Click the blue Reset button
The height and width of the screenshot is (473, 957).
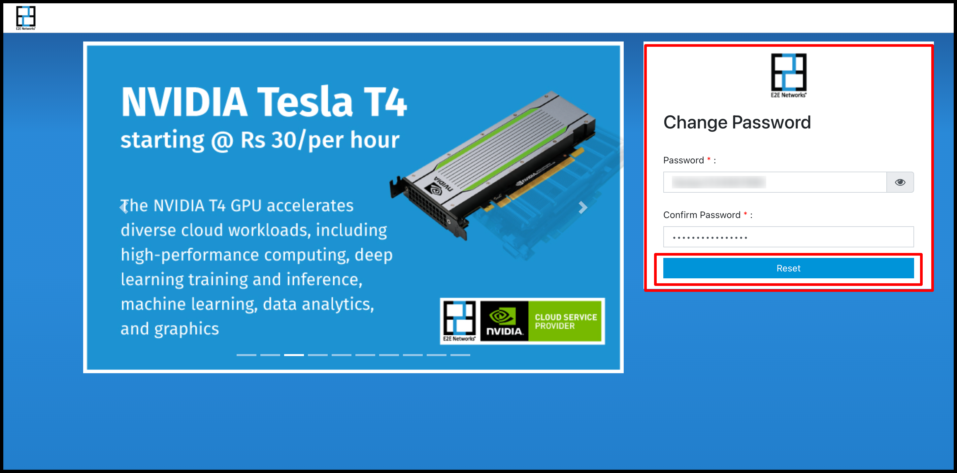788,268
